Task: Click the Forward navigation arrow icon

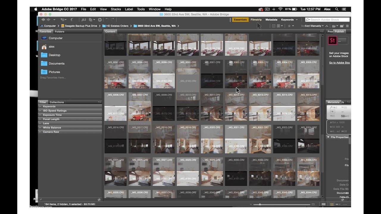Action: click(x=49, y=19)
